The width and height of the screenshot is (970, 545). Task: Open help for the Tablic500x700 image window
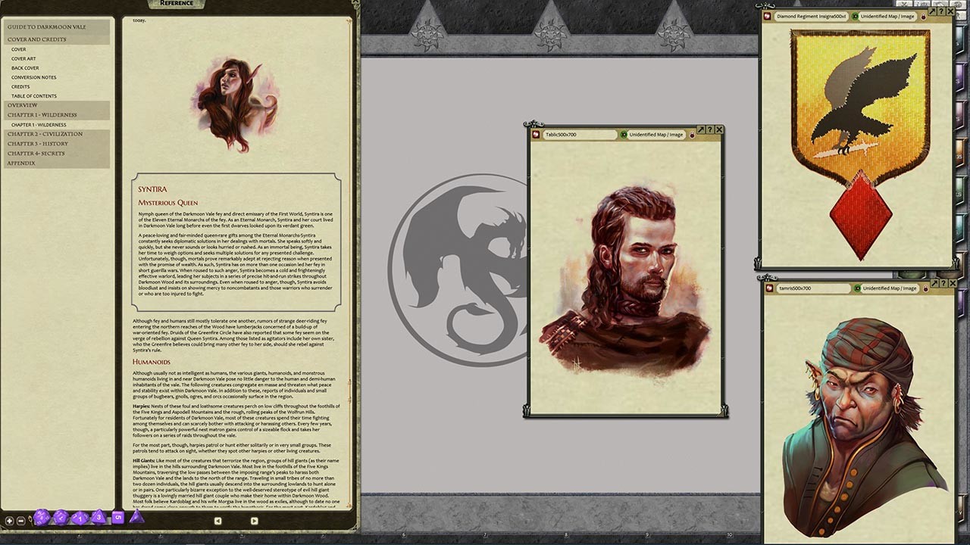pyautogui.click(x=710, y=130)
